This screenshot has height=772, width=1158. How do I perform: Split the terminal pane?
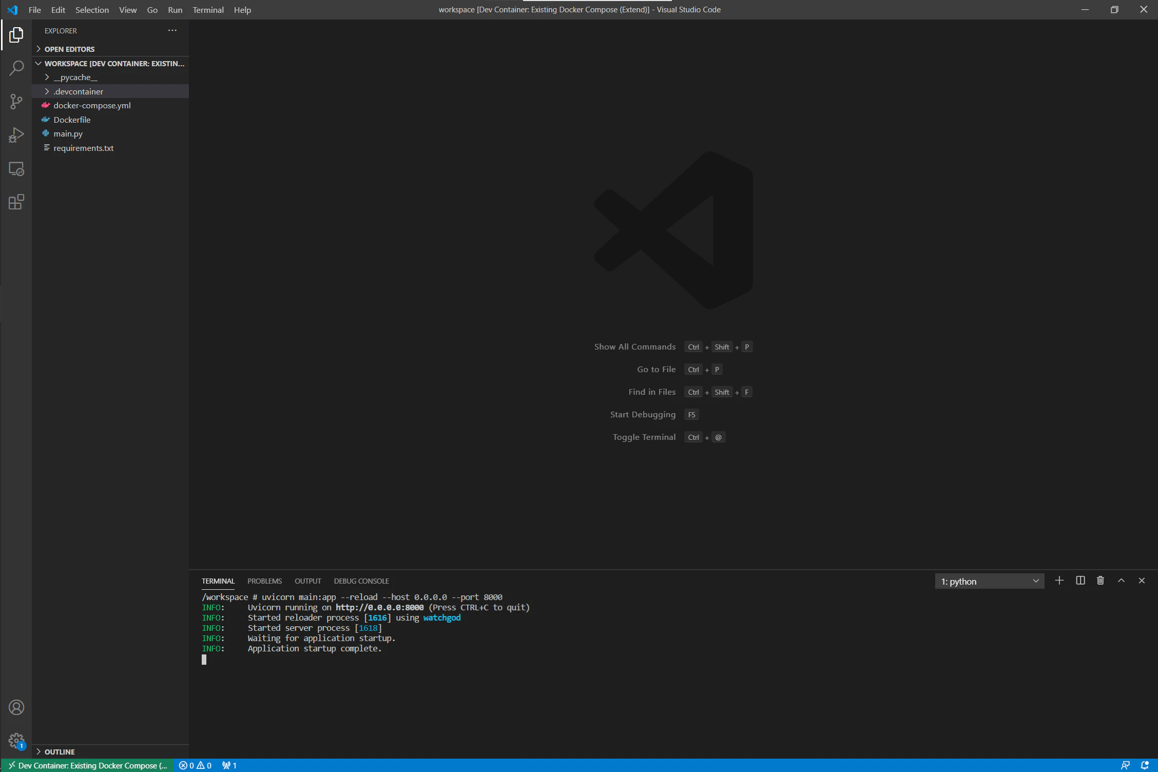pyautogui.click(x=1080, y=581)
